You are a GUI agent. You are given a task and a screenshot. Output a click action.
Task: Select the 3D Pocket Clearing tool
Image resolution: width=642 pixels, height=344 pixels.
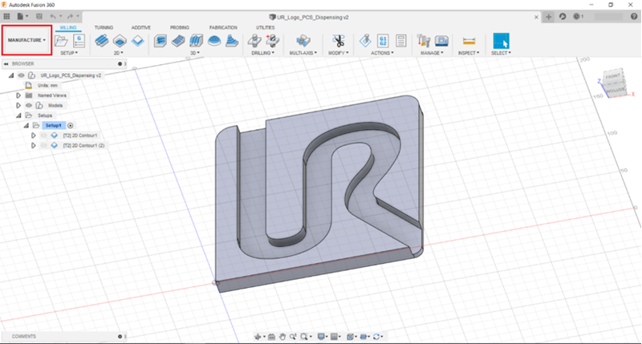click(x=178, y=41)
